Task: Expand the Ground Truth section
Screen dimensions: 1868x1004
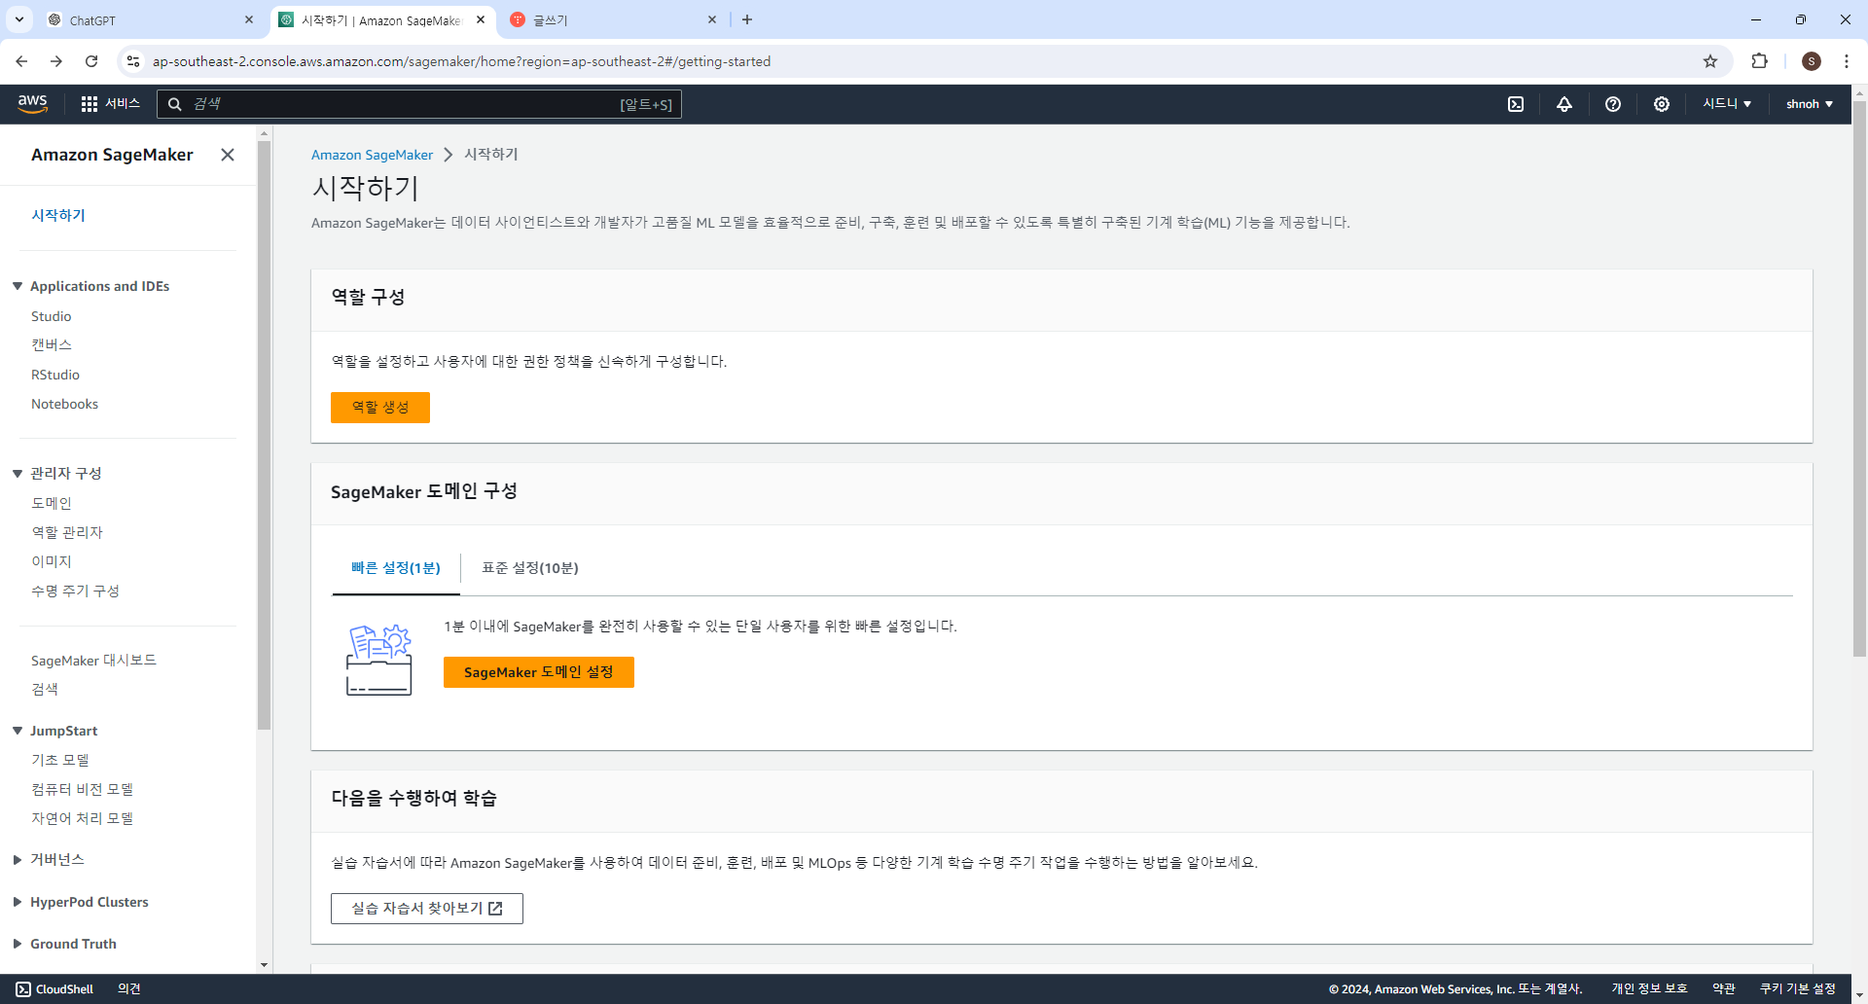Action: pos(18,944)
